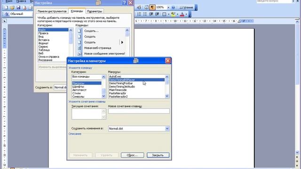Select the DemoTimingJetAudio macro
The height and width of the screenshot is (169, 301).
pos(136,86)
